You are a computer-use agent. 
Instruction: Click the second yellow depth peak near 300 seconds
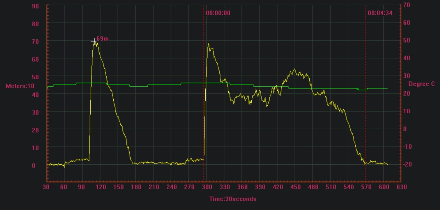[208, 44]
